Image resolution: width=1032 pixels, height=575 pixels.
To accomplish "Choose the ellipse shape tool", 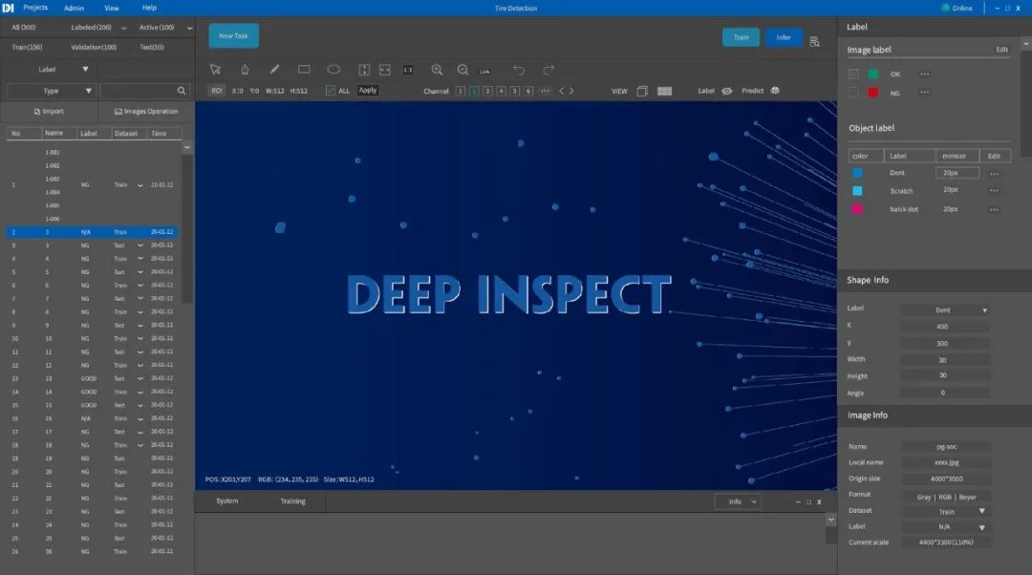I will click(x=333, y=70).
